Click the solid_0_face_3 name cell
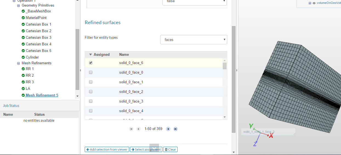The height and width of the screenshot is (155, 341). [x=131, y=101]
